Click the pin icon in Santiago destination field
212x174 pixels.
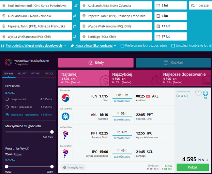click(x=84, y=37)
